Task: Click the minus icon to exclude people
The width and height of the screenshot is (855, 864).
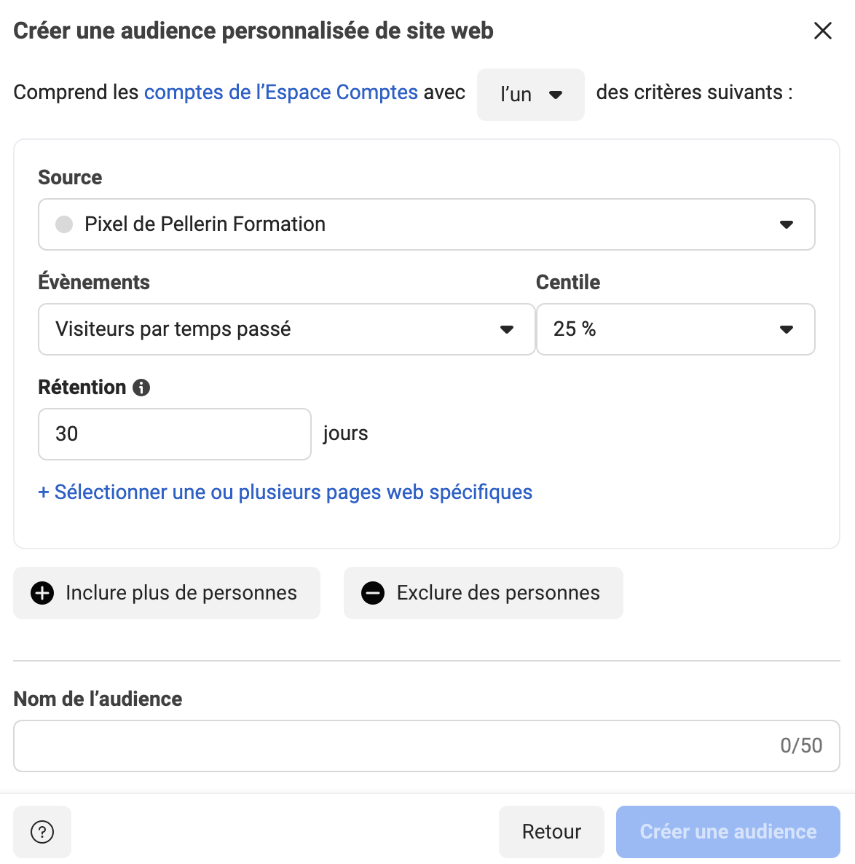Action: pos(373,593)
